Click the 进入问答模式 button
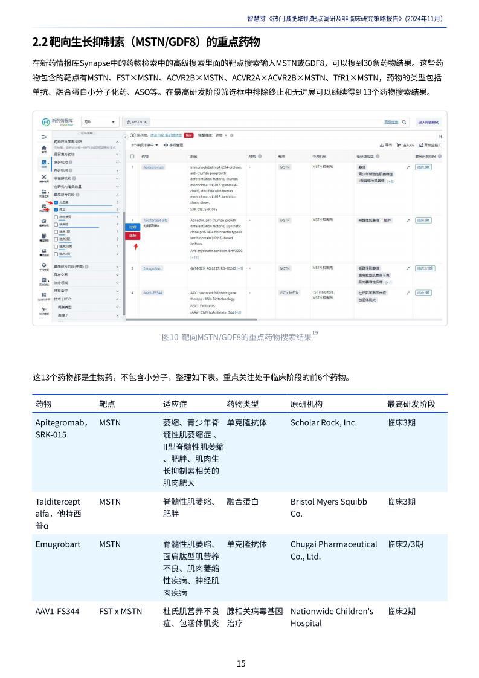The width and height of the screenshot is (479, 678). pyautogui.click(x=428, y=123)
